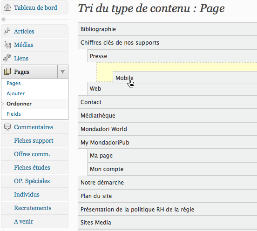257x231 pixels.
Task: Click the Commentaires speech bubble icon
Action: click(x=7, y=127)
